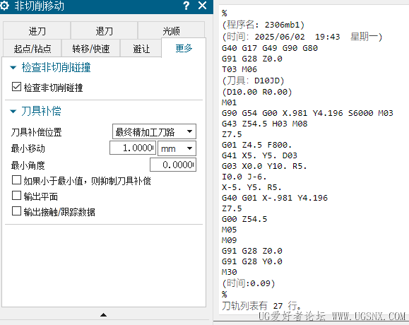Click the line 'G00 Z54.5'

pos(244,219)
